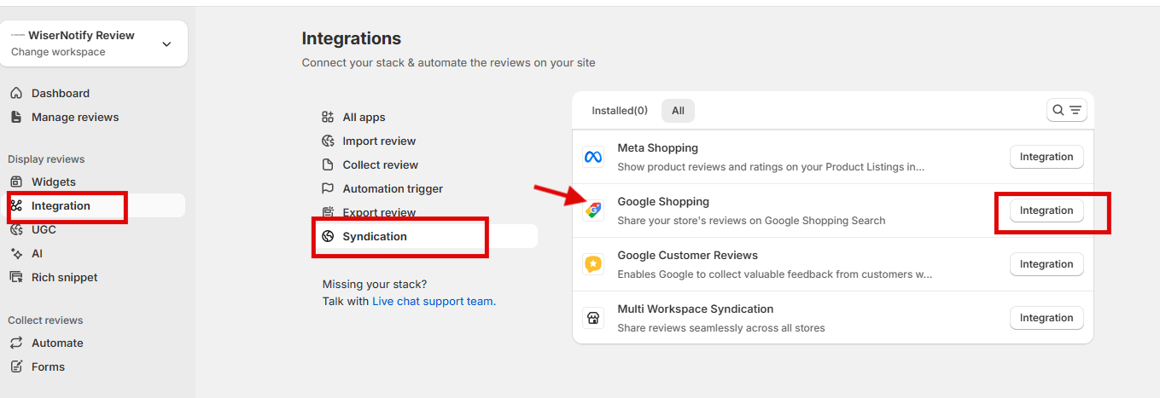Open Forms under Collect reviews
The height and width of the screenshot is (398, 1160).
pyautogui.click(x=48, y=366)
